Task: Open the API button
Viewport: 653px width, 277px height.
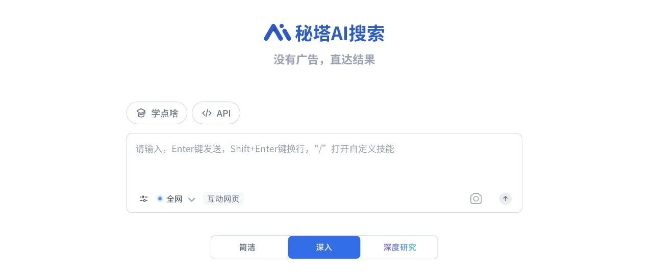Action: [216, 113]
